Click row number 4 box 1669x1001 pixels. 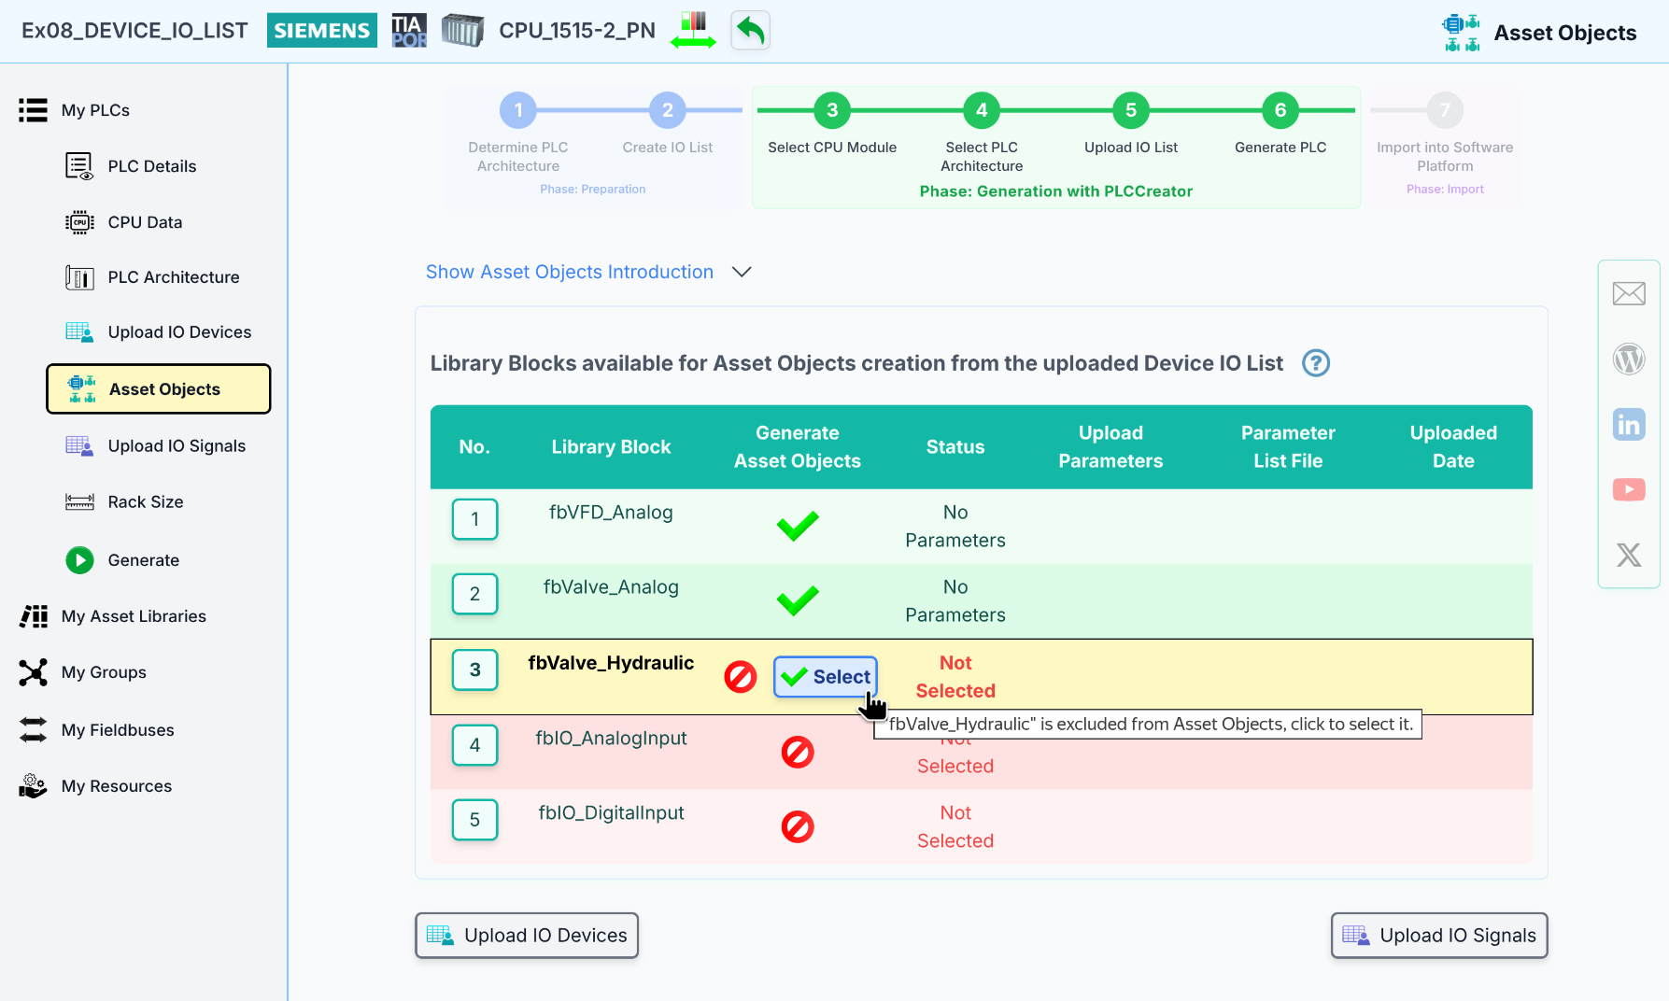tap(474, 745)
